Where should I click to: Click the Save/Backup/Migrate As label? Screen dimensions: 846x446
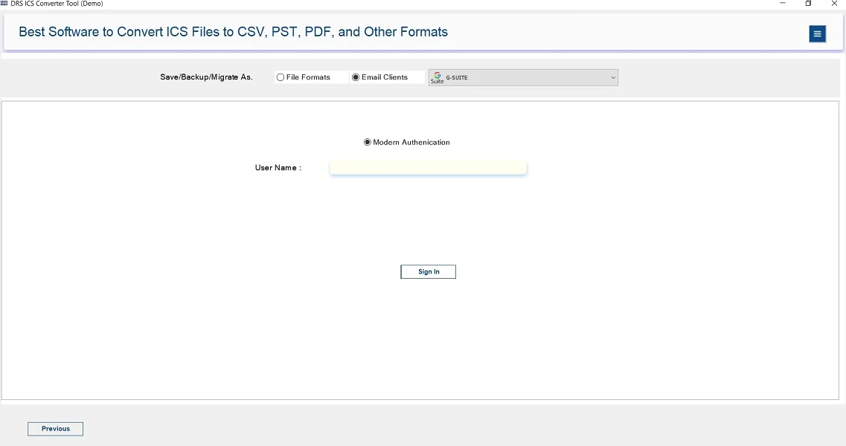pos(206,77)
